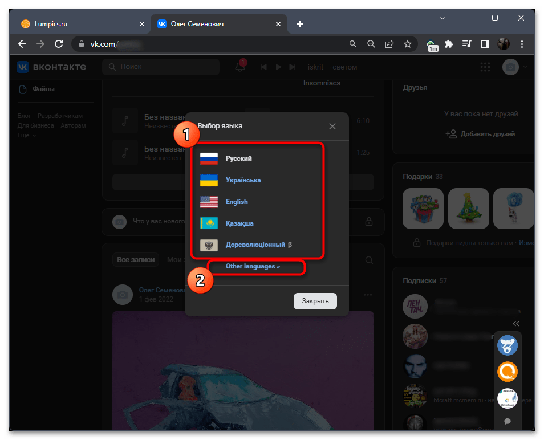This screenshot has height=440, width=544.
Task: Select Қазақша language
Action: pos(239,223)
